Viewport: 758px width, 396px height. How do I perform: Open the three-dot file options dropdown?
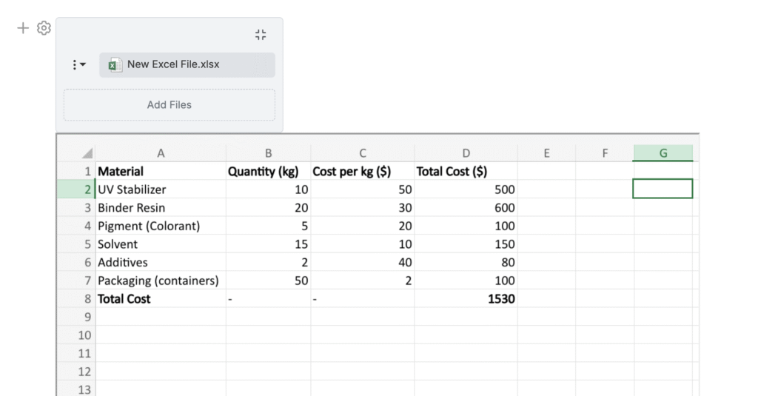78,65
